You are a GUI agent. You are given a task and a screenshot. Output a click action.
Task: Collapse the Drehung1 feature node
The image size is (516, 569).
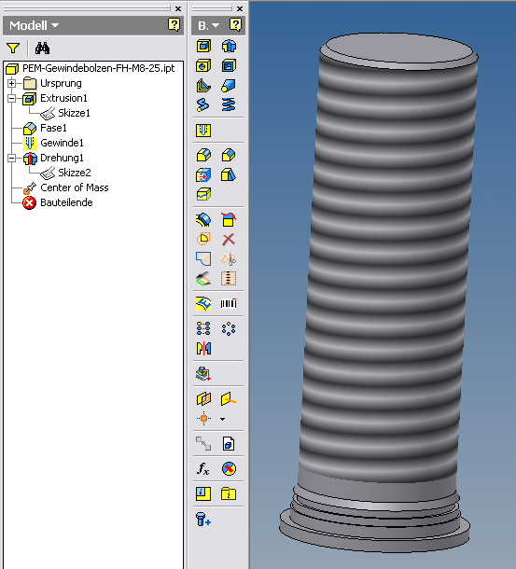click(11, 158)
